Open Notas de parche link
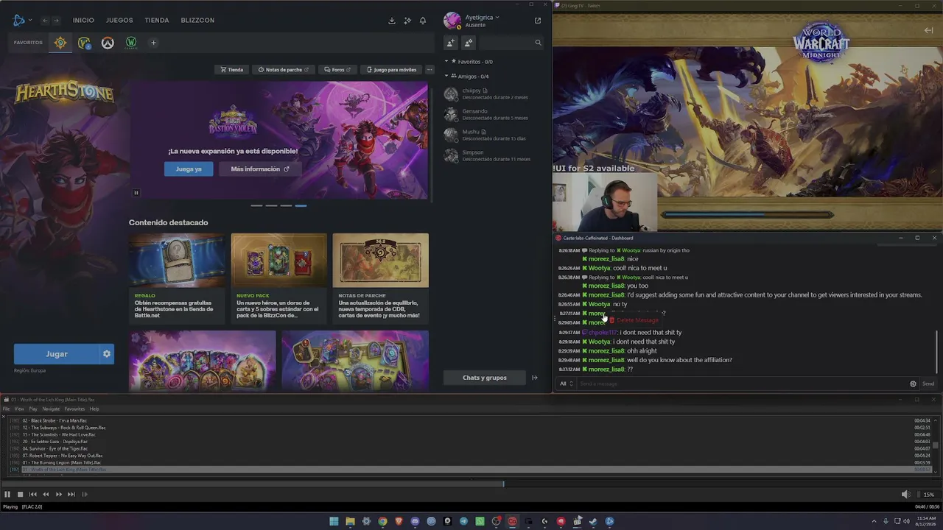This screenshot has width=943, height=530. (284, 70)
